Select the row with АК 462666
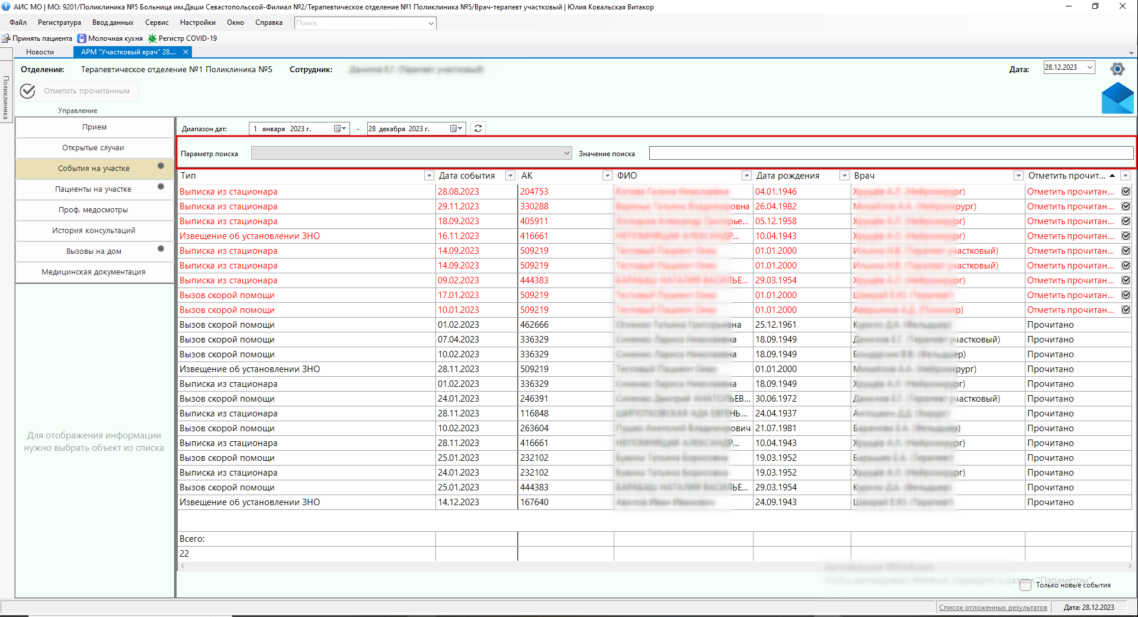 [655, 325]
